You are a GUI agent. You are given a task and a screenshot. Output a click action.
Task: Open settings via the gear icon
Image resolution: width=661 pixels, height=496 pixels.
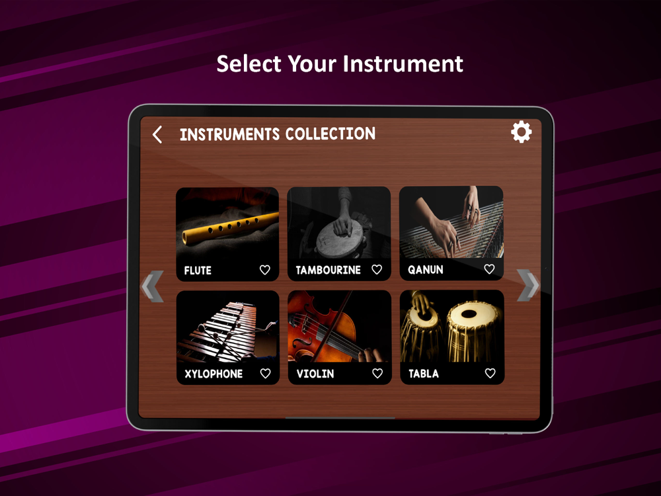(x=522, y=132)
